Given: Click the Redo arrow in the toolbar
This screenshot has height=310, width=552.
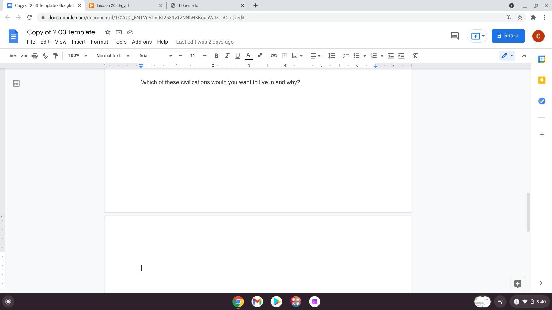Looking at the screenshot, I should pyautogui.click(x=24, y=56).
